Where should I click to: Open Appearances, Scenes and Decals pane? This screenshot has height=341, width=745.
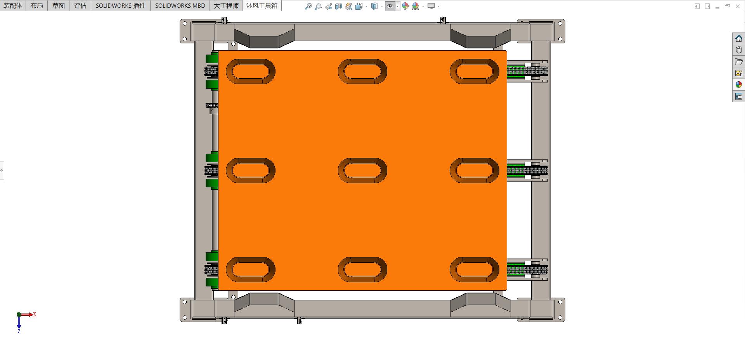tap(739, 85)
